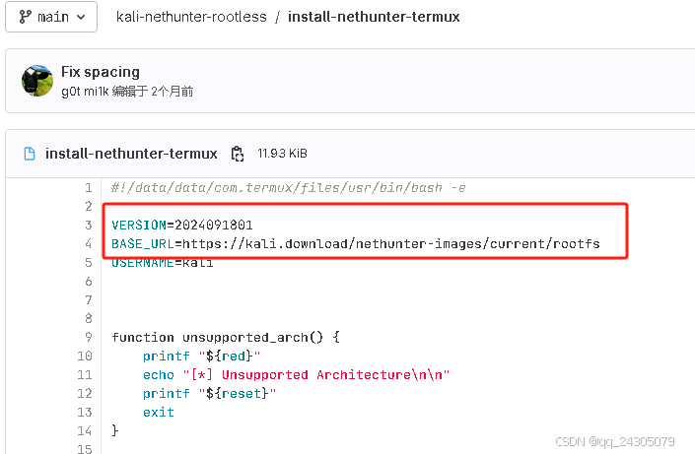Click line number 11
The height and width of the screenshot is (454, 695).
pyautogui.click(x=85, y=374)
